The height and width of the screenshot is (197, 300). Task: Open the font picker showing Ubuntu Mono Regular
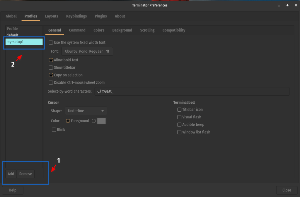(87, 51)
